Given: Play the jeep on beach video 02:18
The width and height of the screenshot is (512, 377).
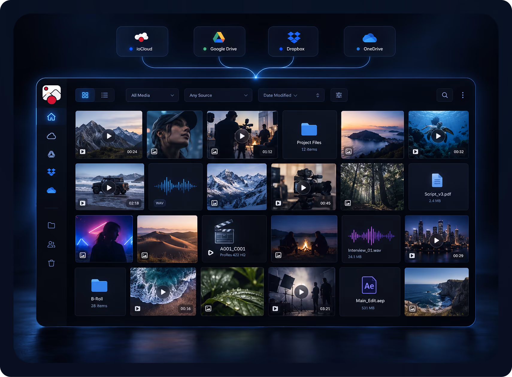Looking at the screenshot, I should (109, 187).
